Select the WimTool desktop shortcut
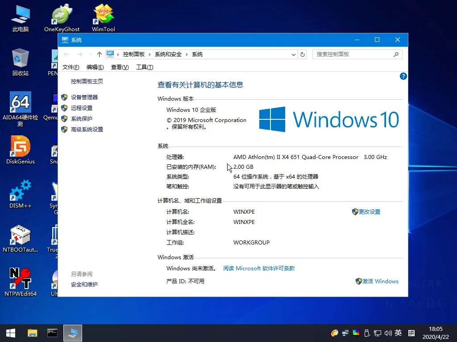The width and height of the screenshot is (457, 342). (x=104, y=18)
